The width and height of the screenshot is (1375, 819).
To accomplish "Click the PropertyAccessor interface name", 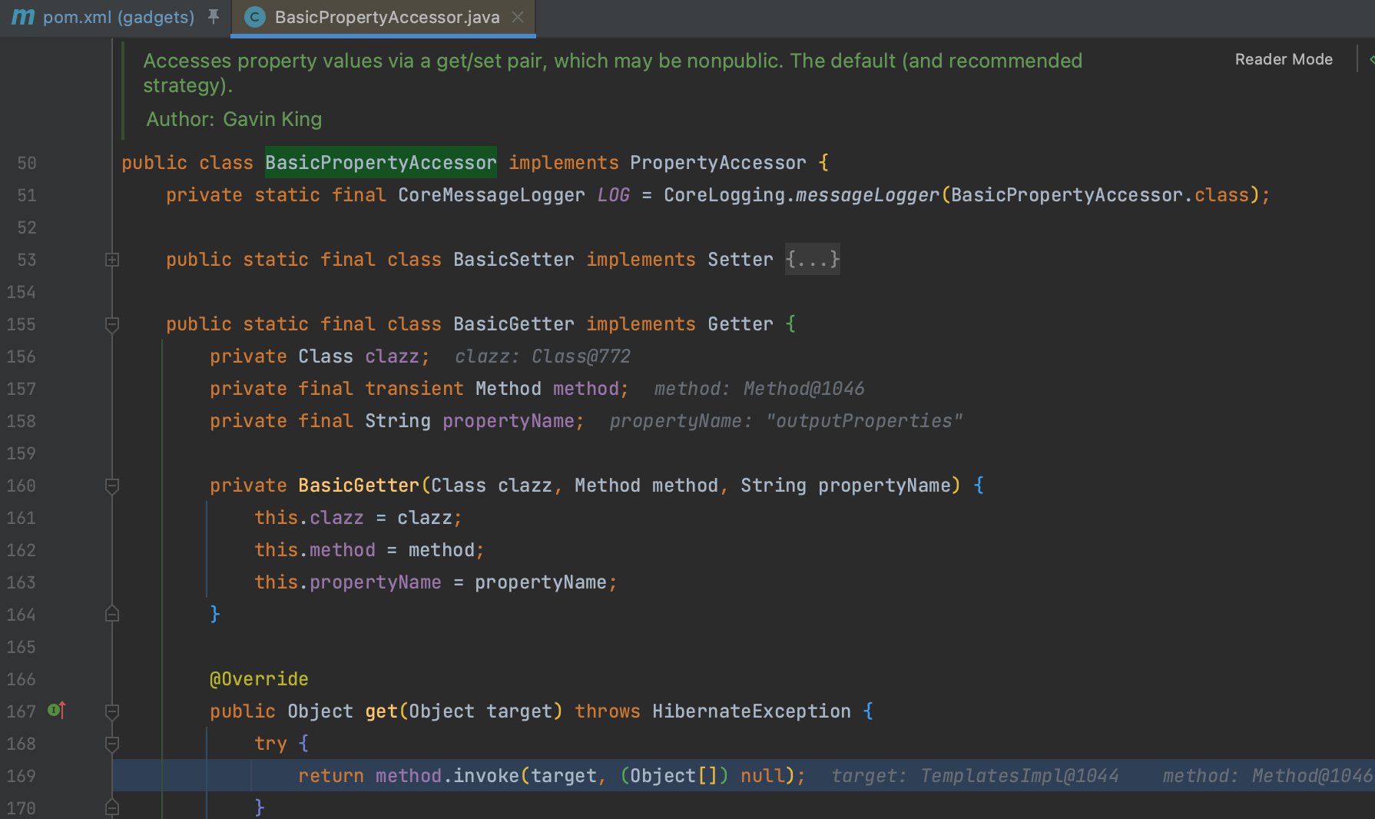I will point(718,163).
